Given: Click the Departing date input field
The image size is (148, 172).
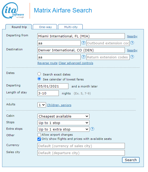Looking at the screenshot, I should [53, 86].
